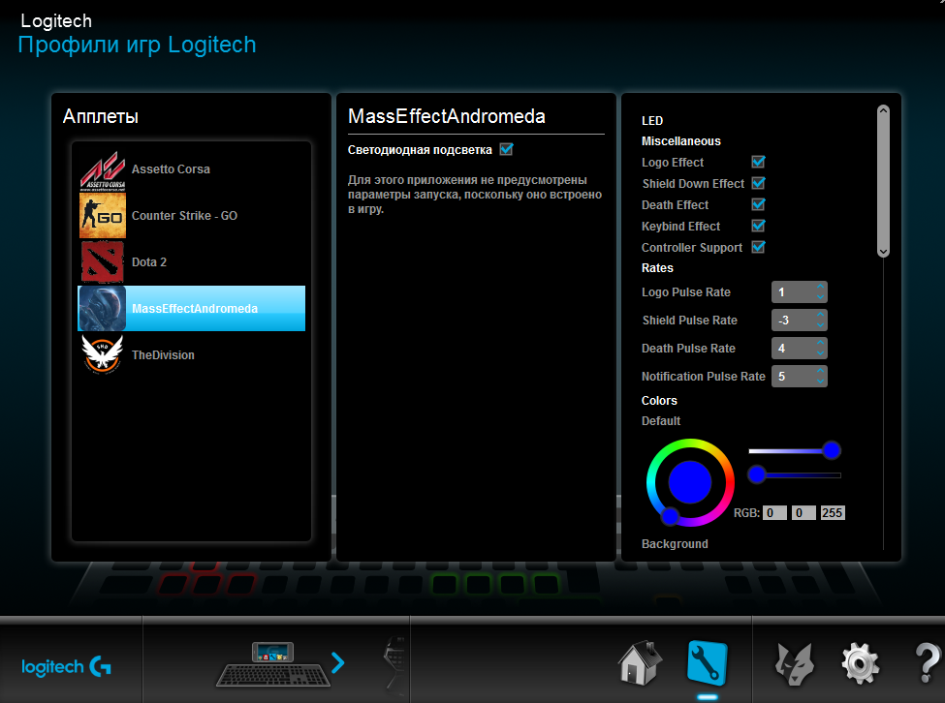
Task: Decrease Shield Pulse Rate with down arrow
Action: click(820, 325)
